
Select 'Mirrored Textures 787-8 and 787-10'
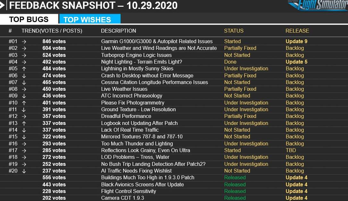[142, 136]
